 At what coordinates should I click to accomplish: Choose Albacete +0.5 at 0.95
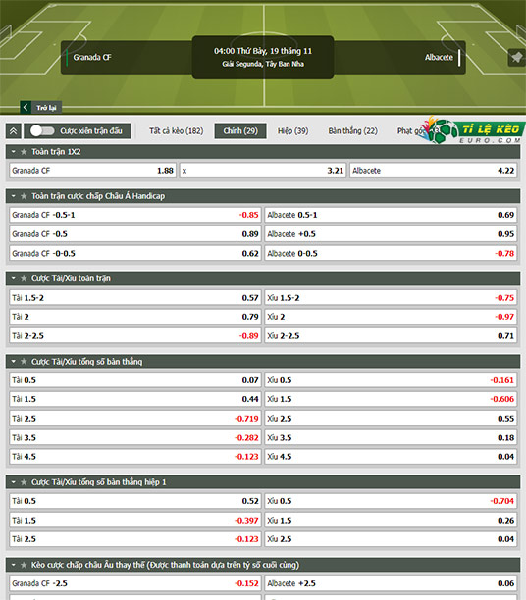pyautogui.click(x=391, y=234)
